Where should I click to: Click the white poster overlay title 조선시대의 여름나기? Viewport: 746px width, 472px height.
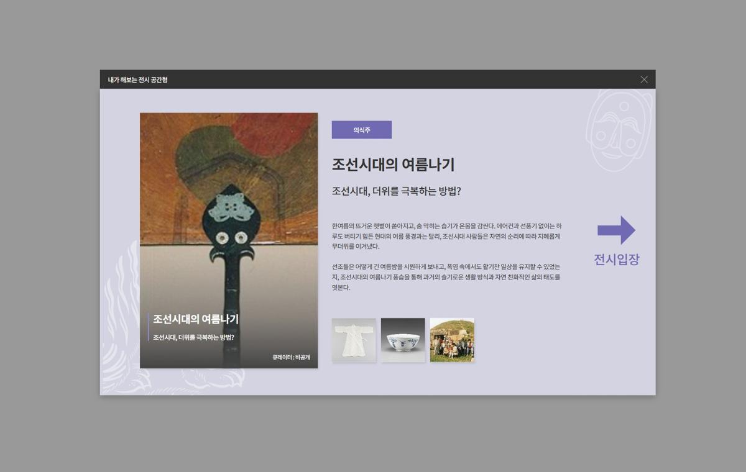[196, 319]
